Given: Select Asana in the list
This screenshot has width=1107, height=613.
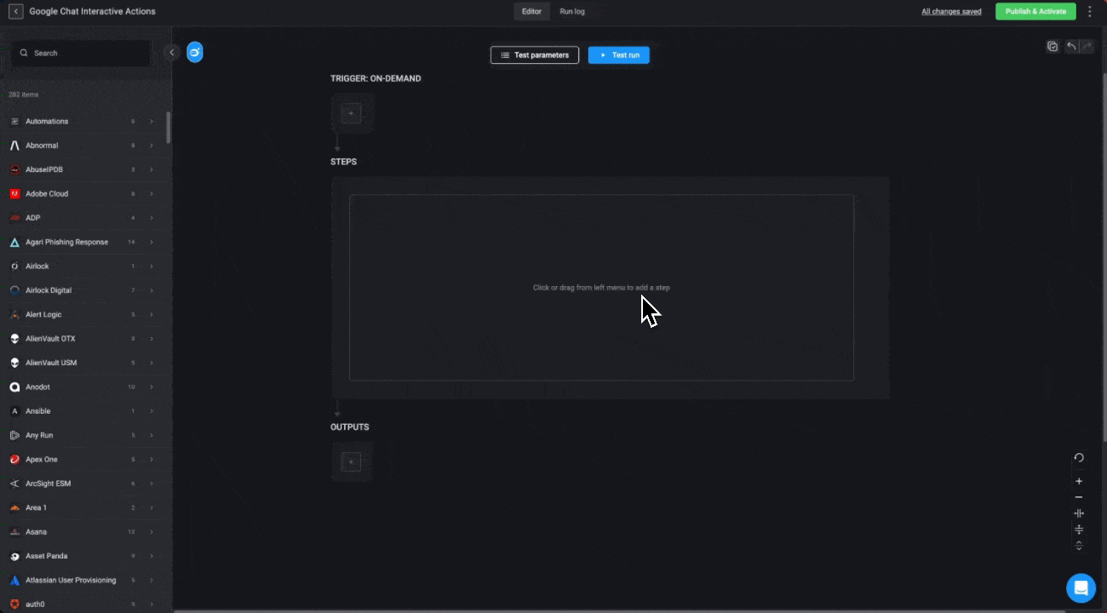Looking at the screenshot, I should click(37, 532).
